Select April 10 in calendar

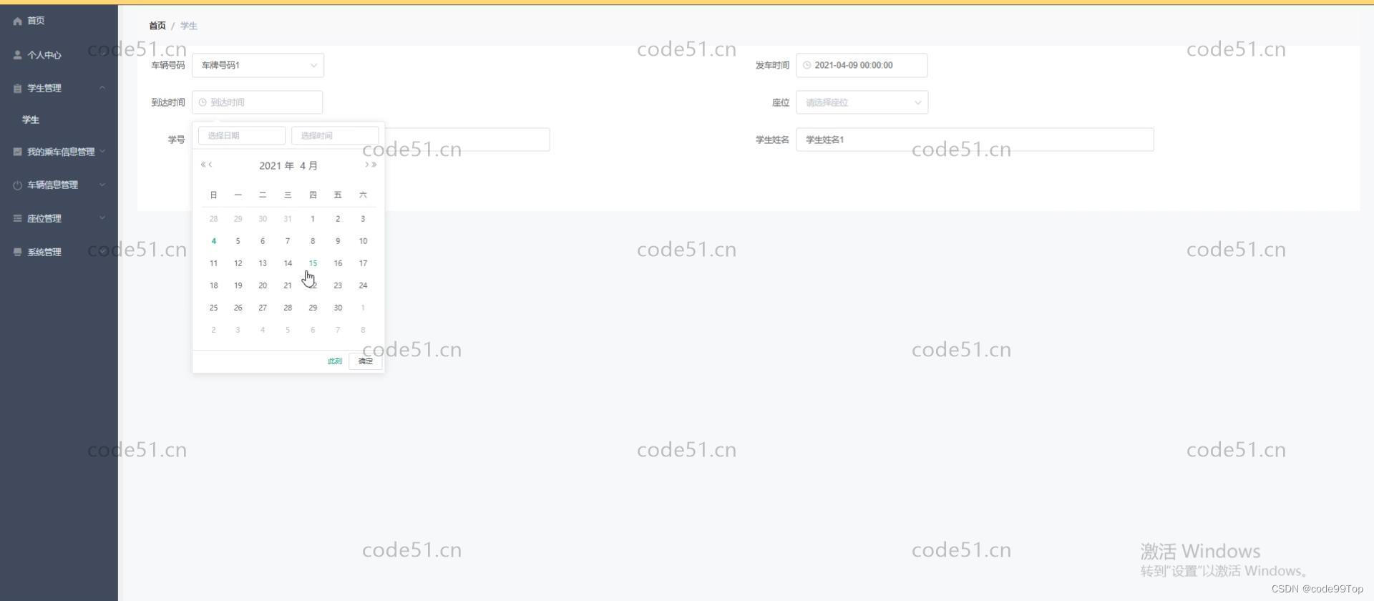(363, 241)
